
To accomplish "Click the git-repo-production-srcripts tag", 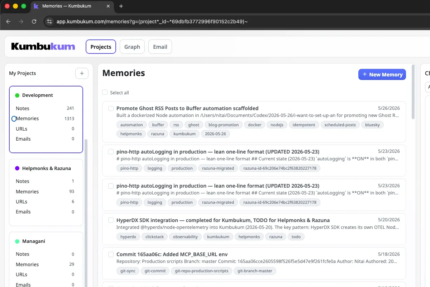I will (x=202, y=271).
